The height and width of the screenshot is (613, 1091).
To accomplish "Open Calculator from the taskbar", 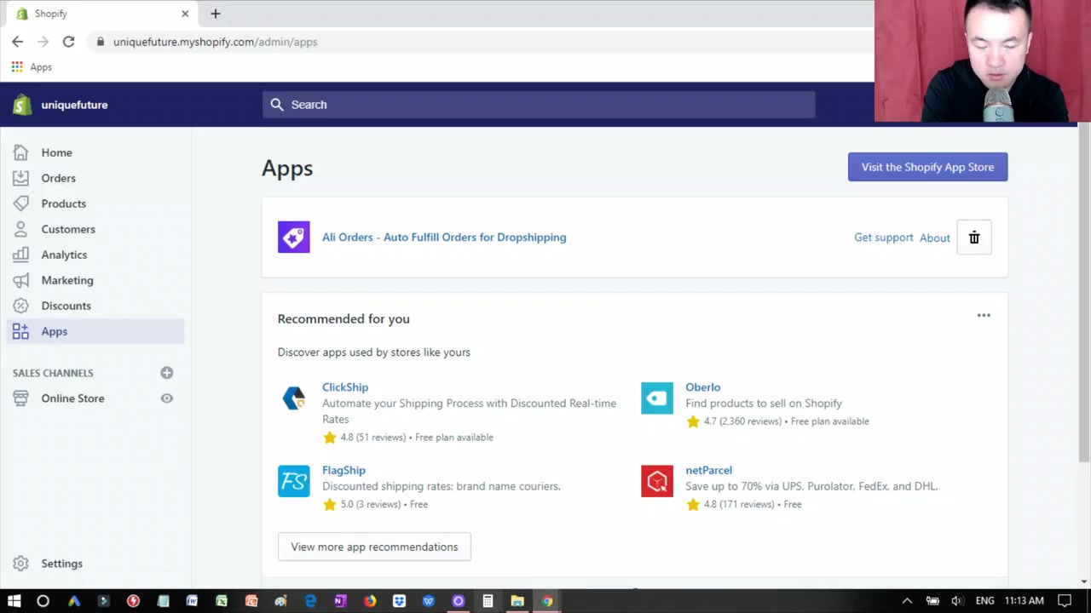I will pos(488,601).
